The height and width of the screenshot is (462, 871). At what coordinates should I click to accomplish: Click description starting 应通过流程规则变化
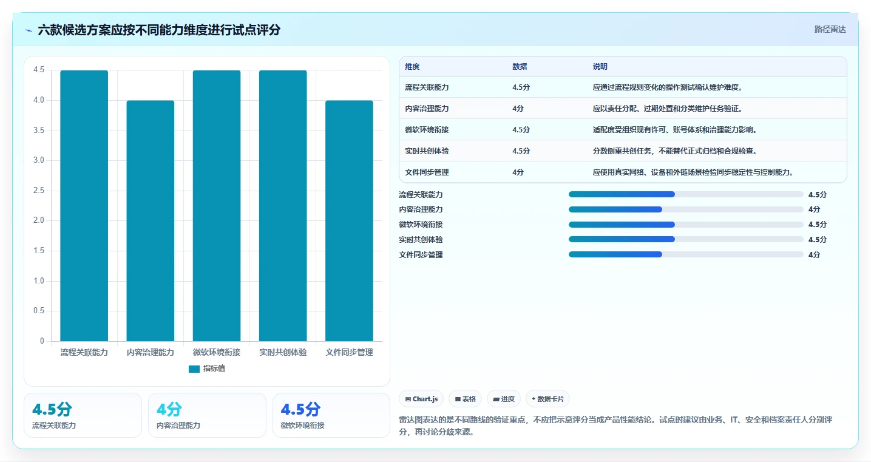tap(668, 87)
